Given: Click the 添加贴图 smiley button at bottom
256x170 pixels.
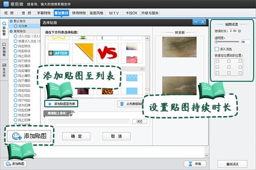Looking at the screenshot, I should 15,163.
